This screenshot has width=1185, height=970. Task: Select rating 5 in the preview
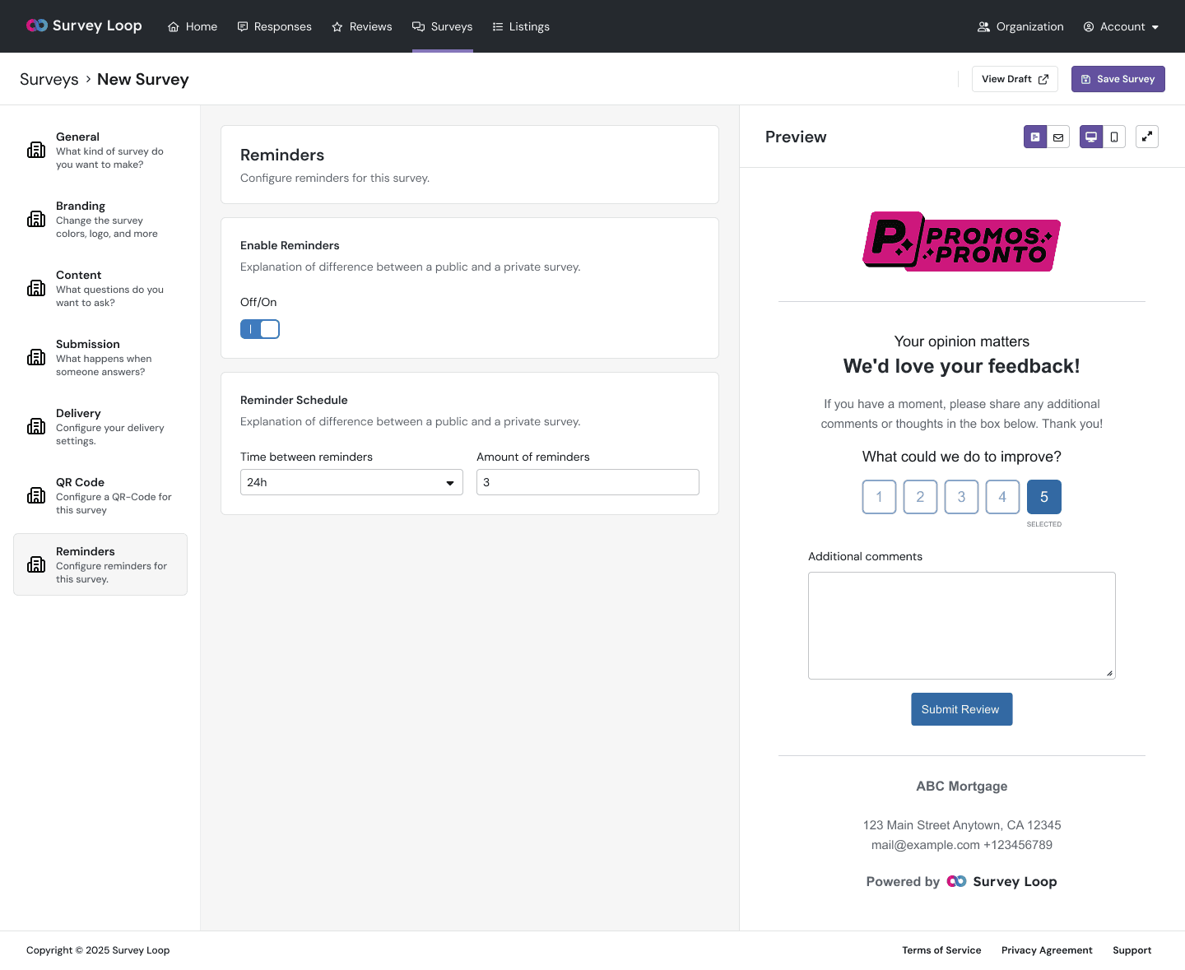click(1044, 497)
